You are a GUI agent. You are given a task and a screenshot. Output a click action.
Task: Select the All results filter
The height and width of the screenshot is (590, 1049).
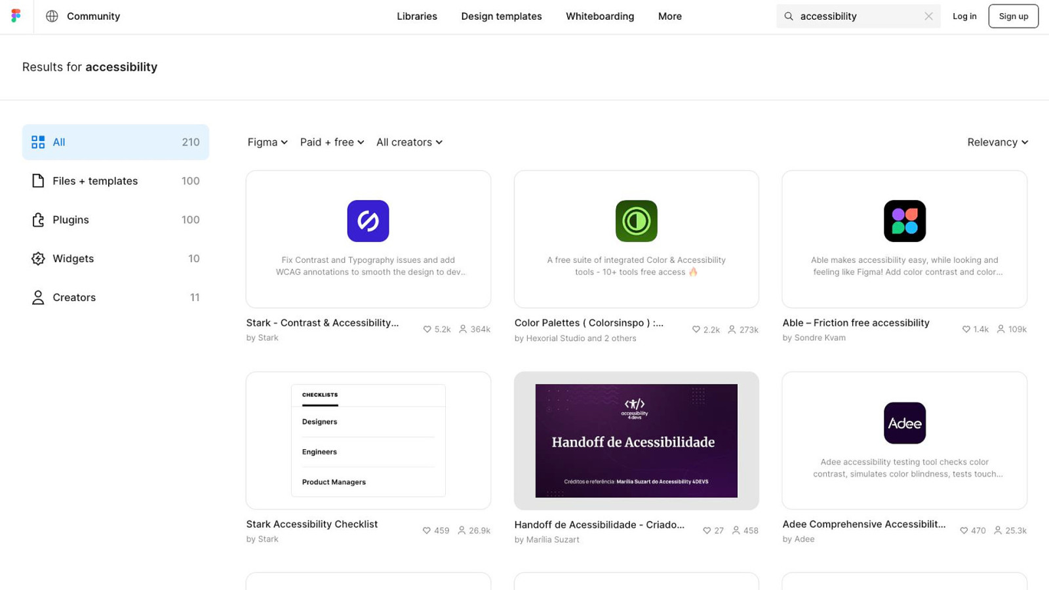(115, 142)
